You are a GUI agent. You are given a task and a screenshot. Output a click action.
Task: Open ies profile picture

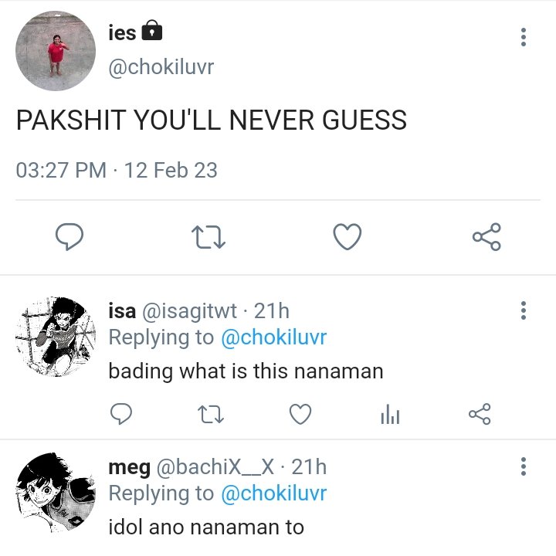tap(56, 51)
